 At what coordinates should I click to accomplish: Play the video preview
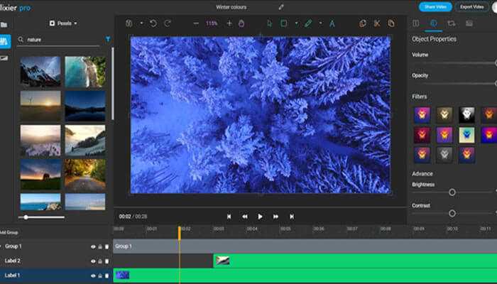tap(260, 217)
